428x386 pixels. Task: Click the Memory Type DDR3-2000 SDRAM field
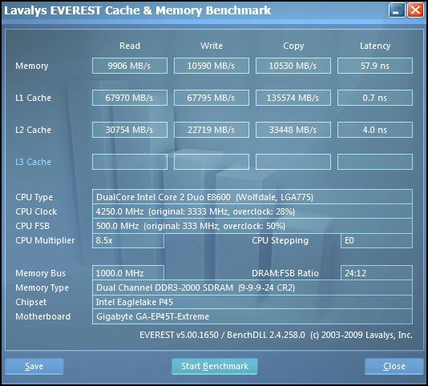click(252, 287)
